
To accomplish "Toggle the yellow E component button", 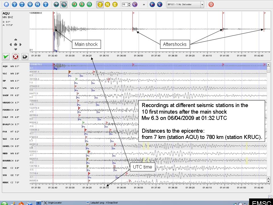I will pos(115,5).
